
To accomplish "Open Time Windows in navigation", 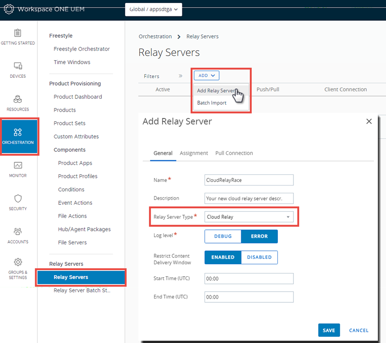I will point(72,62).
